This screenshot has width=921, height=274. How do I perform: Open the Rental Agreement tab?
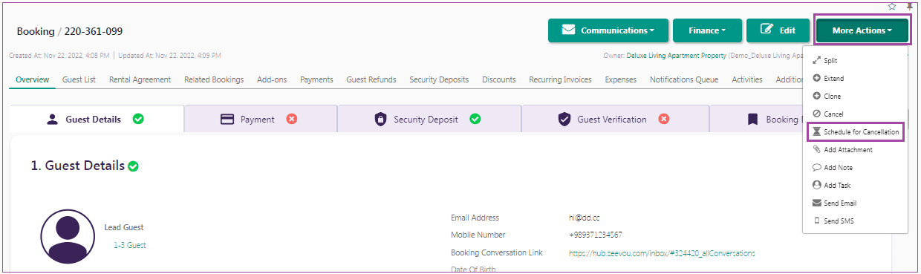click(x=140, y=79)
